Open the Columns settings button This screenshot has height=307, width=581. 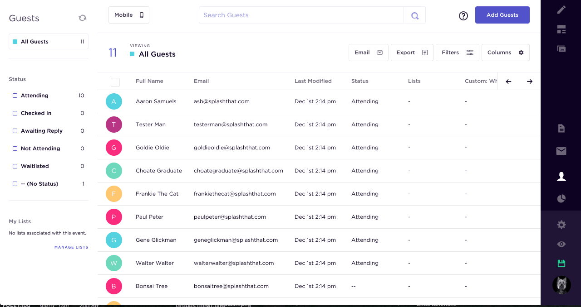(506, 53)
